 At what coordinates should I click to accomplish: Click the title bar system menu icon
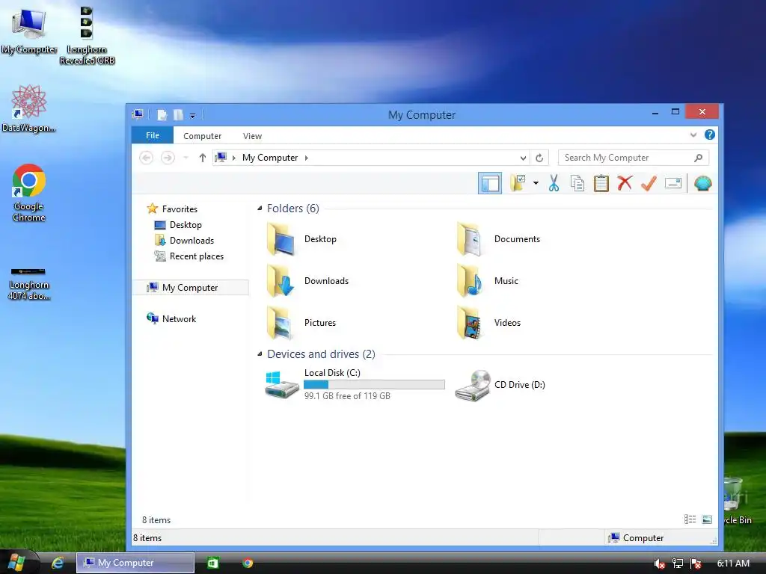point(138,114)
